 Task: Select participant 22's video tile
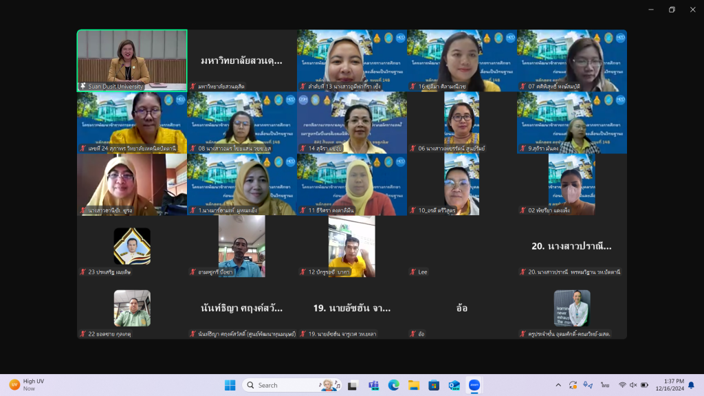point(132,308)
